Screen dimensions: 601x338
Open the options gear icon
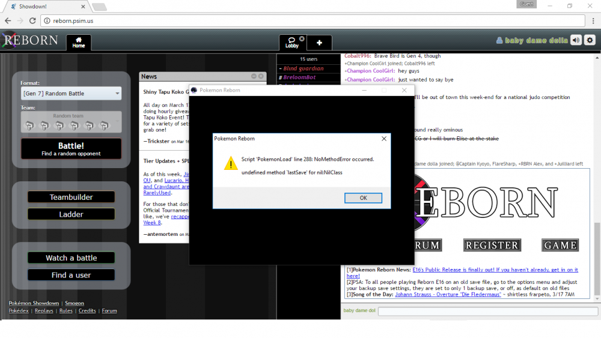(590, 40)
